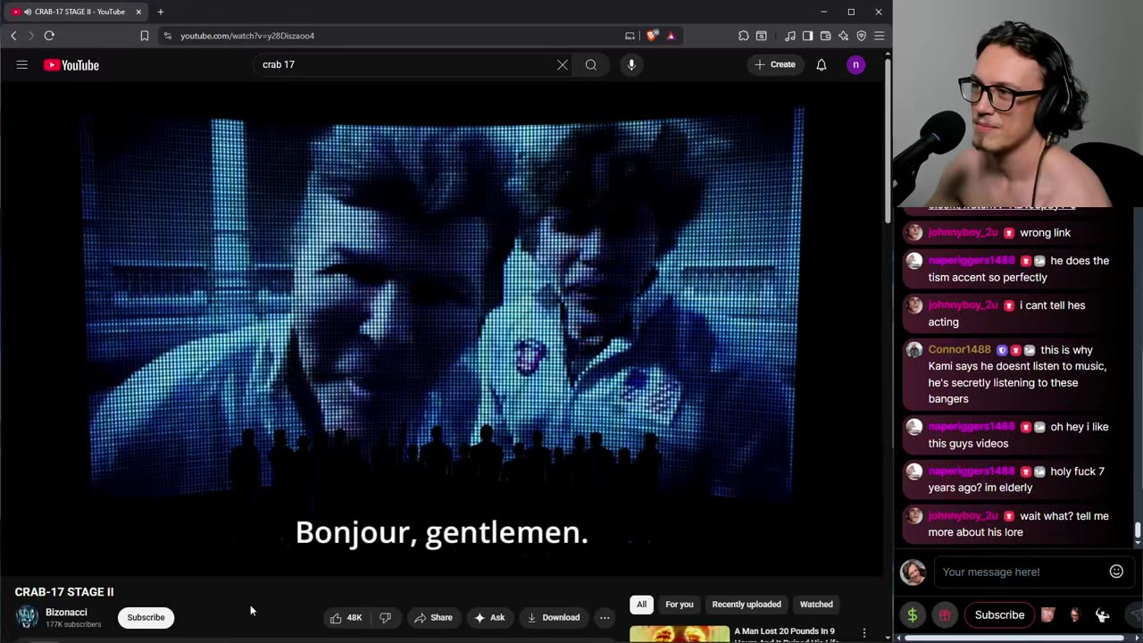Open the extensions puzzle icon
This screenshot has height=643, width=1143.
(x=744, y=36)
